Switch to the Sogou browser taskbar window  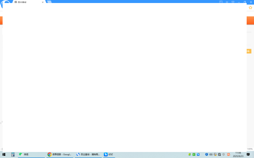pyautogui.click(x=88, y=155)
